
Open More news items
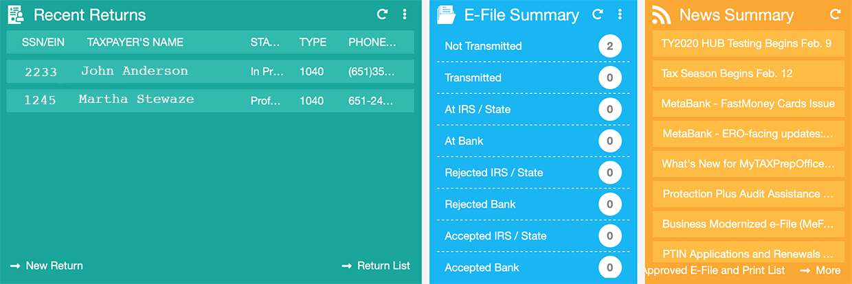pyautogui.click(x=820, y=270)
